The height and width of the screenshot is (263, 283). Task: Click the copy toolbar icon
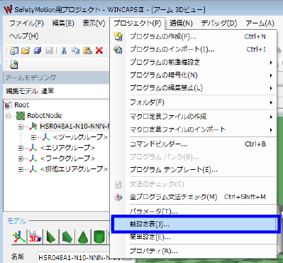pyautogui.click(x=75, y=50)
